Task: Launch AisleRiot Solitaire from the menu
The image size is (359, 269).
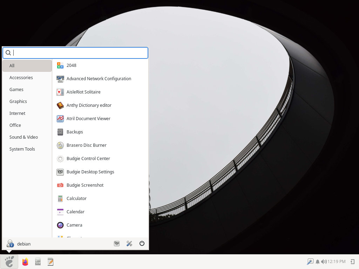Action: [83, 92]
